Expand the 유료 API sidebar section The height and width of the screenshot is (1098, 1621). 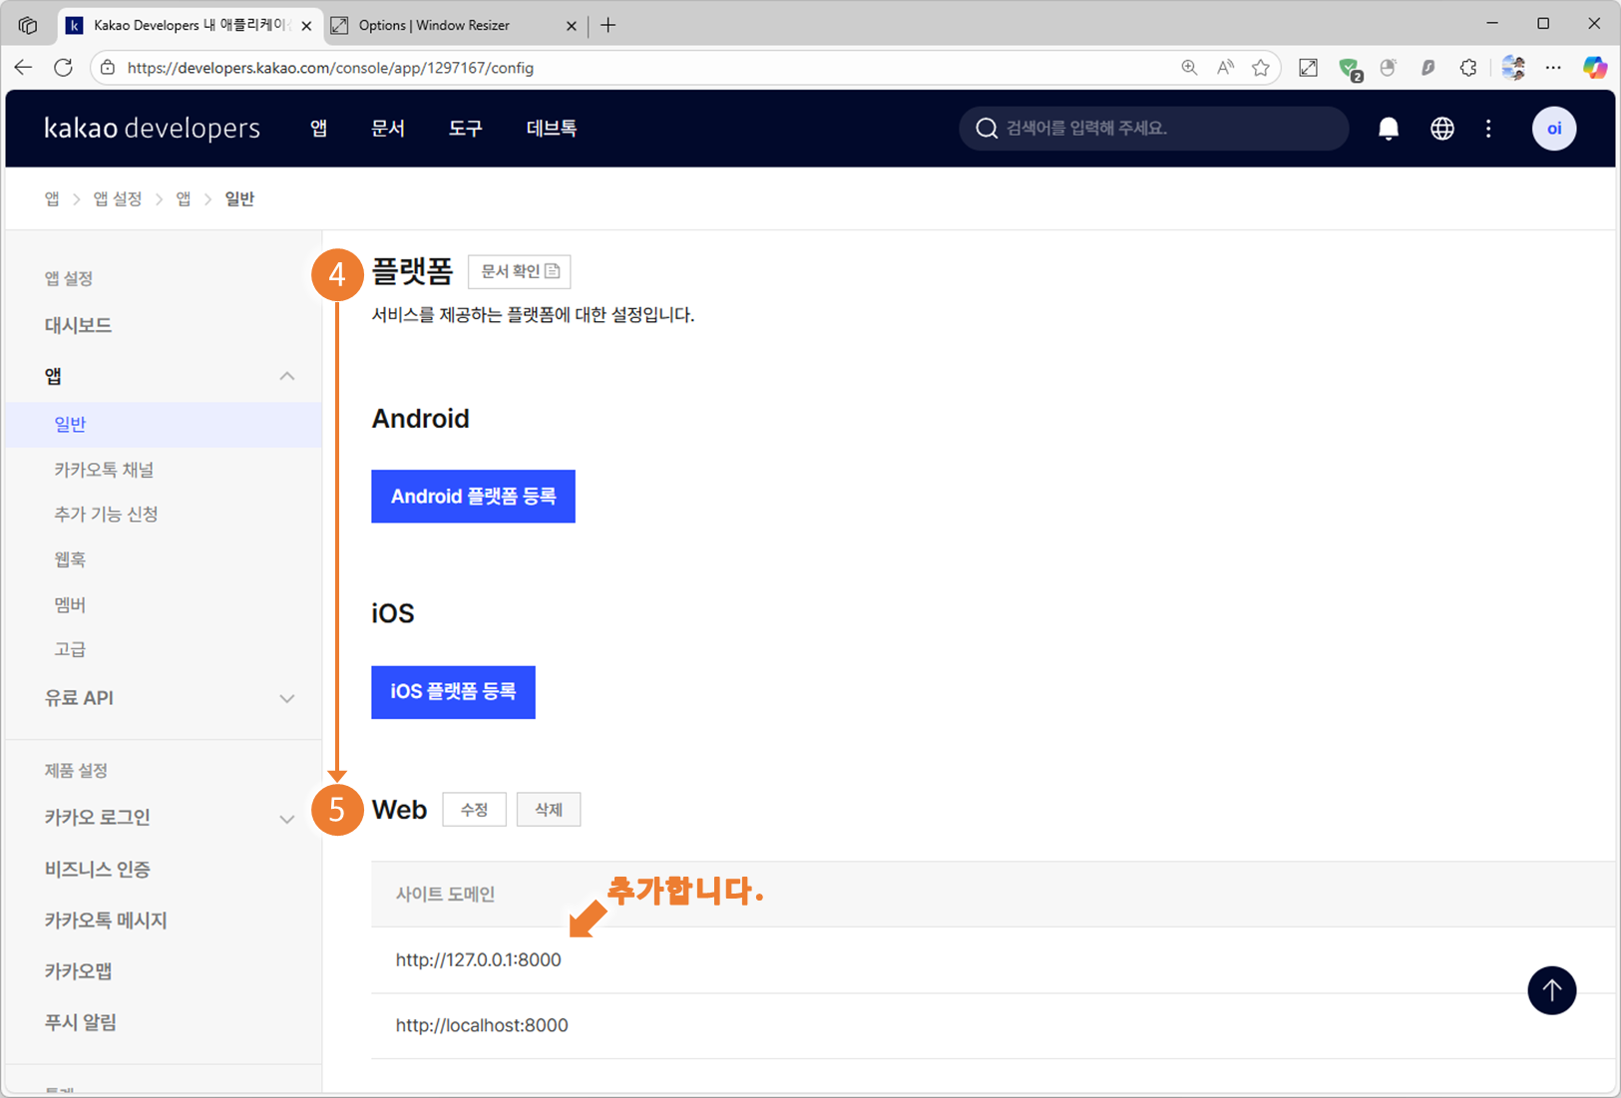tap(287, 698)
